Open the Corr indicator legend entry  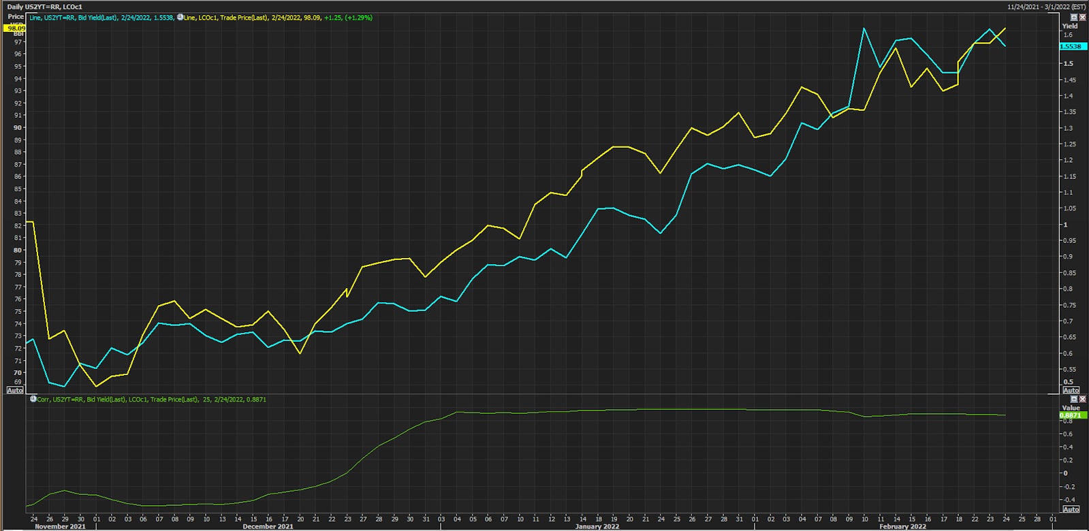click(x=151, y=400)
